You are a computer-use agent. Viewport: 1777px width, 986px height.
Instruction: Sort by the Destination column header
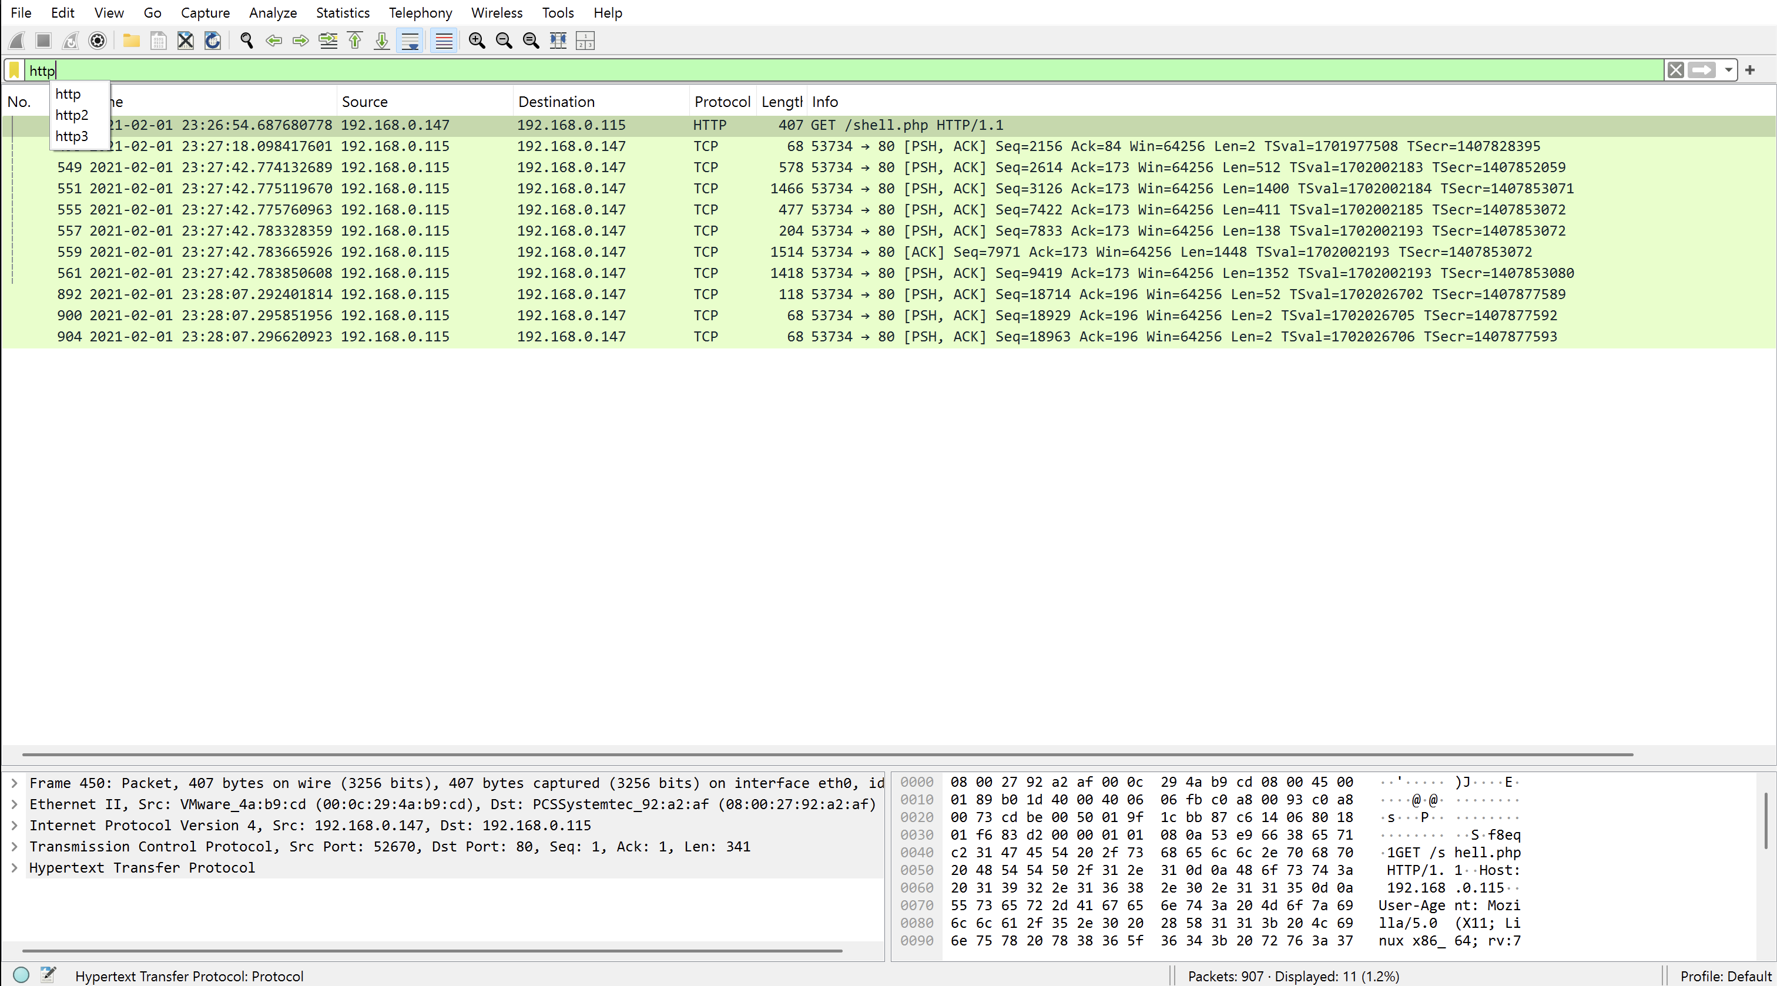[601, 102]
